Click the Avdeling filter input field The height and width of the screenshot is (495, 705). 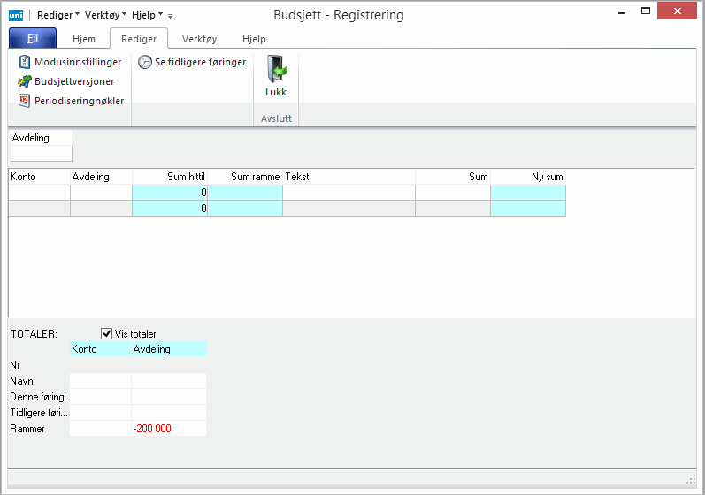click(x=41, y=154)
